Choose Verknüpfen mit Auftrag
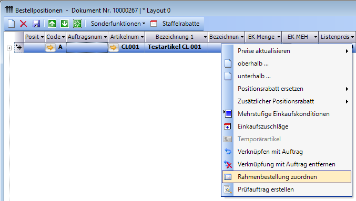 (287, 152)
